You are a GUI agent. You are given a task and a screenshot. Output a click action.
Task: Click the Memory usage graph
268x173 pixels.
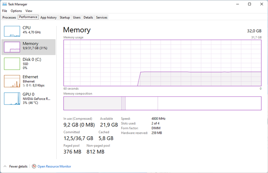coord(163,63)
